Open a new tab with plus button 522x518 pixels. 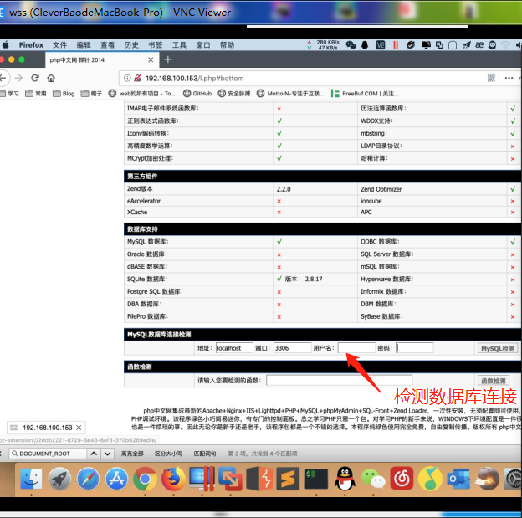point(167,59)
